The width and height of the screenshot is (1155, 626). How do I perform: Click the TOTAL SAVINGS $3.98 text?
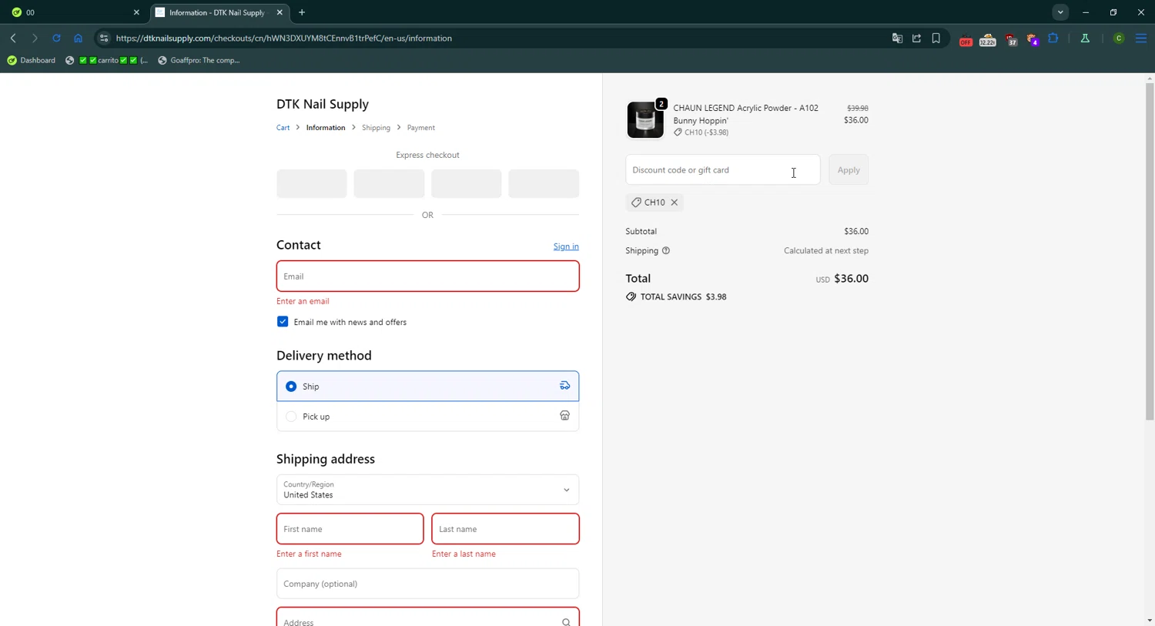click(x=684, y=296)
